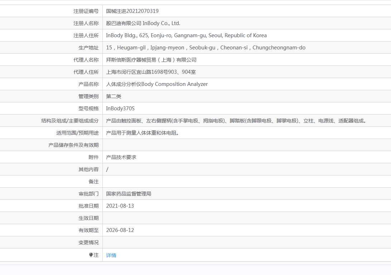The image size is (391, 275).
Task: Click the 代理人住所 label
Action: coord(86,72)
